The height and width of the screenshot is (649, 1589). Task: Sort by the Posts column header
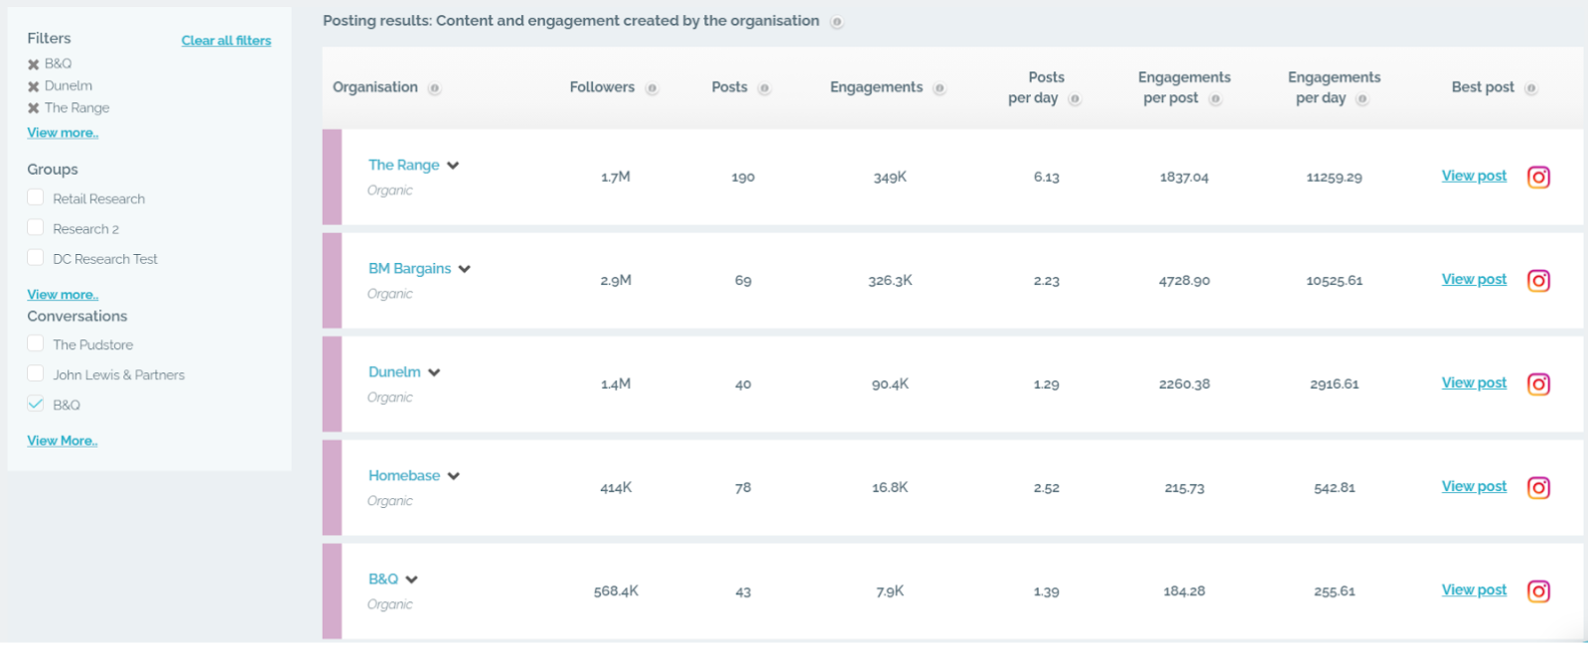coord(729,87)
